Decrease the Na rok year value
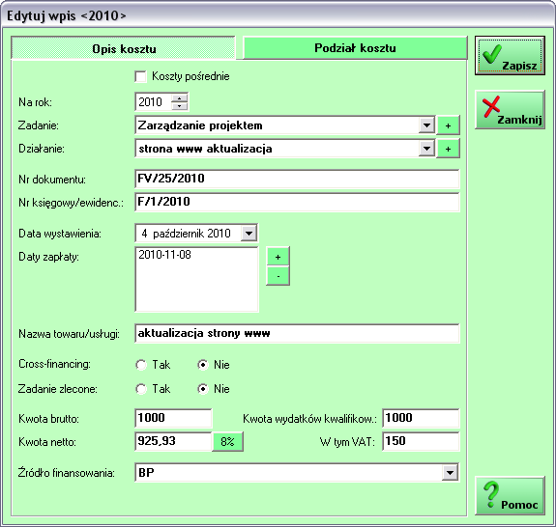The width and height of the screenshot is (556, 527). [x=180, y=106]
